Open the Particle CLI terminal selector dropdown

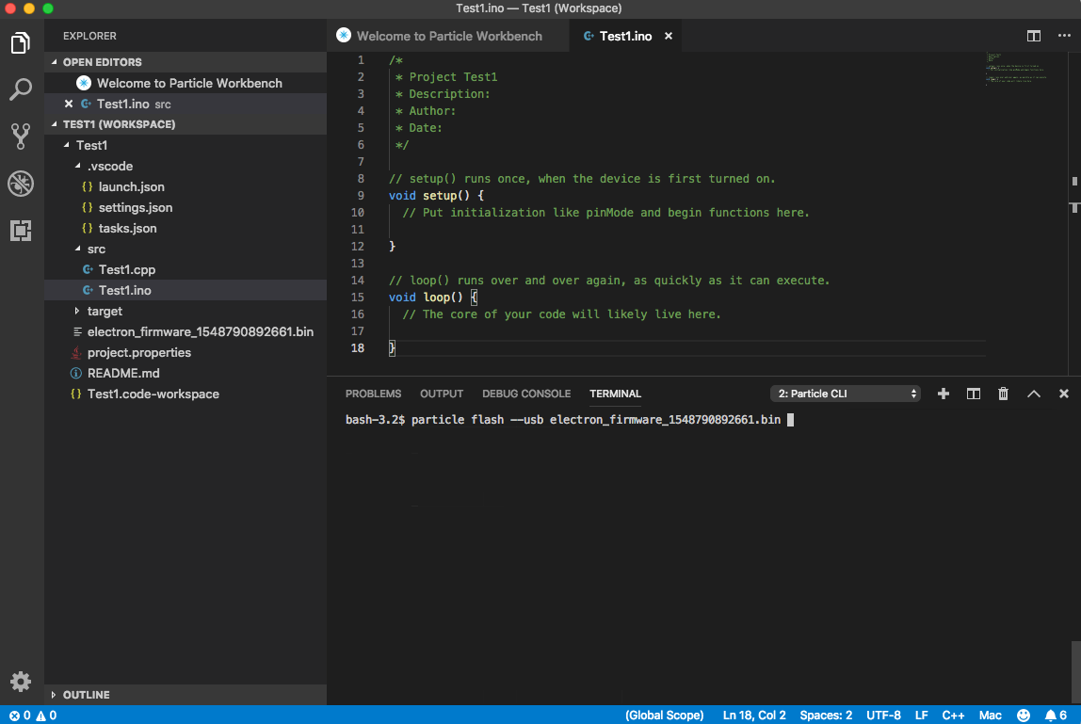846,394
